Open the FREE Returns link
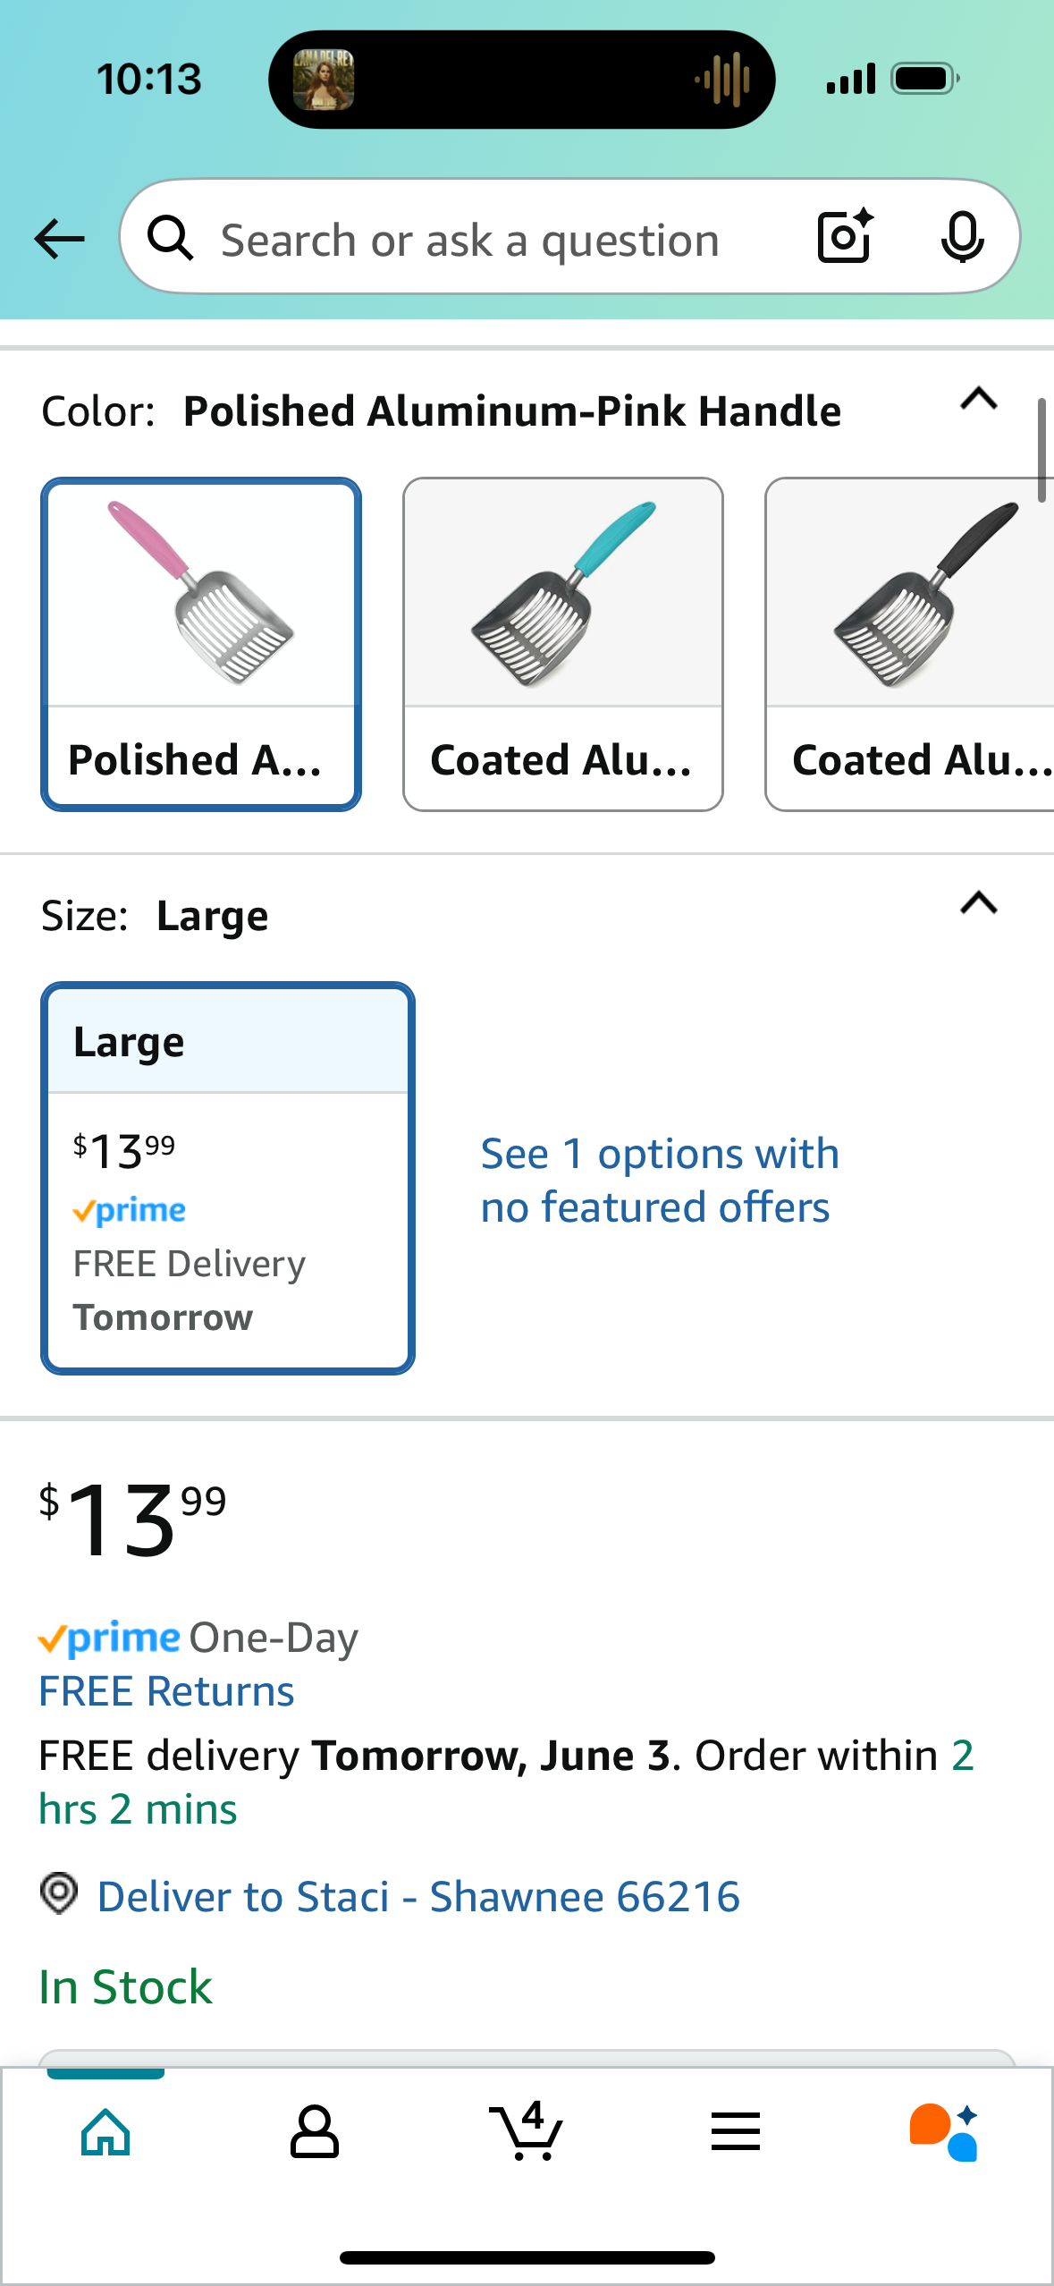Viewport: 1054px width, 2286px height. [166, 1691]
